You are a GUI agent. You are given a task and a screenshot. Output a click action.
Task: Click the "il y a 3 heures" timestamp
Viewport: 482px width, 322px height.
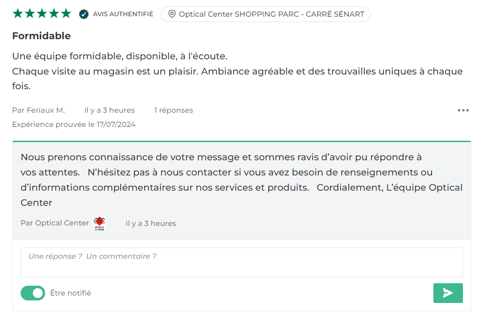coord(109,110)
